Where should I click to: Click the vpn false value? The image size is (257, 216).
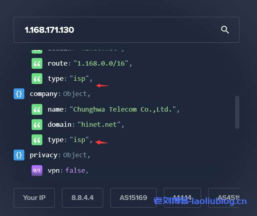pyautogui.click(x=75, y=170)
